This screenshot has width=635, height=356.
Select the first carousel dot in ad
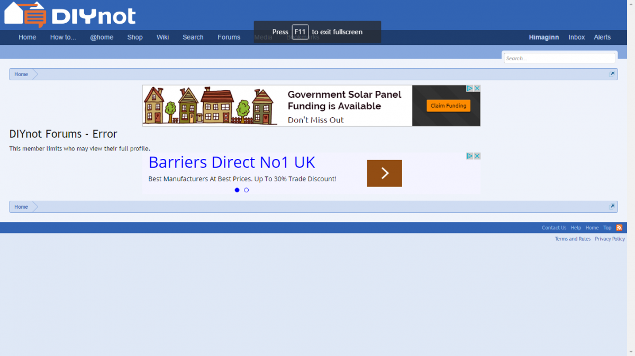[237, 190]
